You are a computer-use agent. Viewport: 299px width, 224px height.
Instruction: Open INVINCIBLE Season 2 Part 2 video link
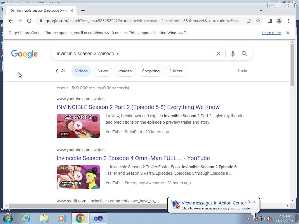pyautogui.click(x=138, y=107)
